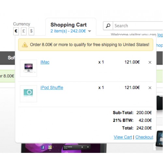Click the iMac product thumbnail

coord(28,68)
